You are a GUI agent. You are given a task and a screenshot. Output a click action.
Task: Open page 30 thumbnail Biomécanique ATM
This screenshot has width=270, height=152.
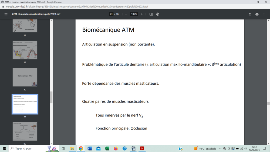[25, 77]
